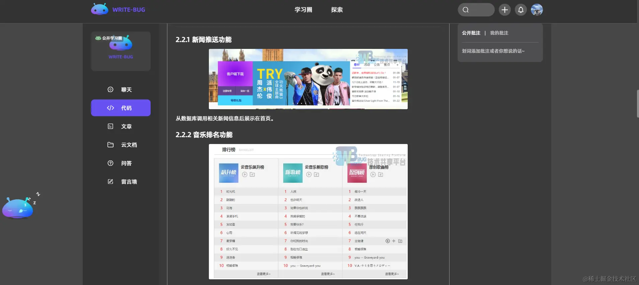Open the 探索 navigation tab
This screenshot has width=639, height=285.
point(337,10)
